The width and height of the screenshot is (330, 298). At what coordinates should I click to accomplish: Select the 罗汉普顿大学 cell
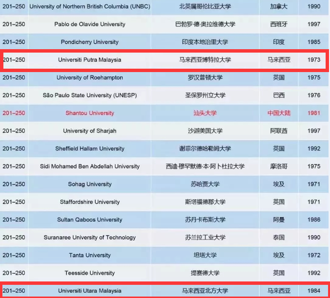(205, 77)
